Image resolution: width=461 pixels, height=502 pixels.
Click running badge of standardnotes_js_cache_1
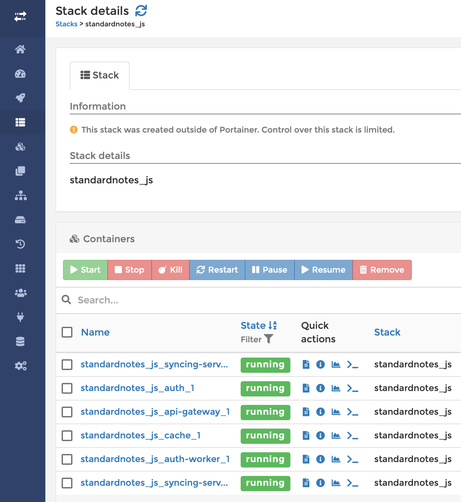(x=265, y=436)
